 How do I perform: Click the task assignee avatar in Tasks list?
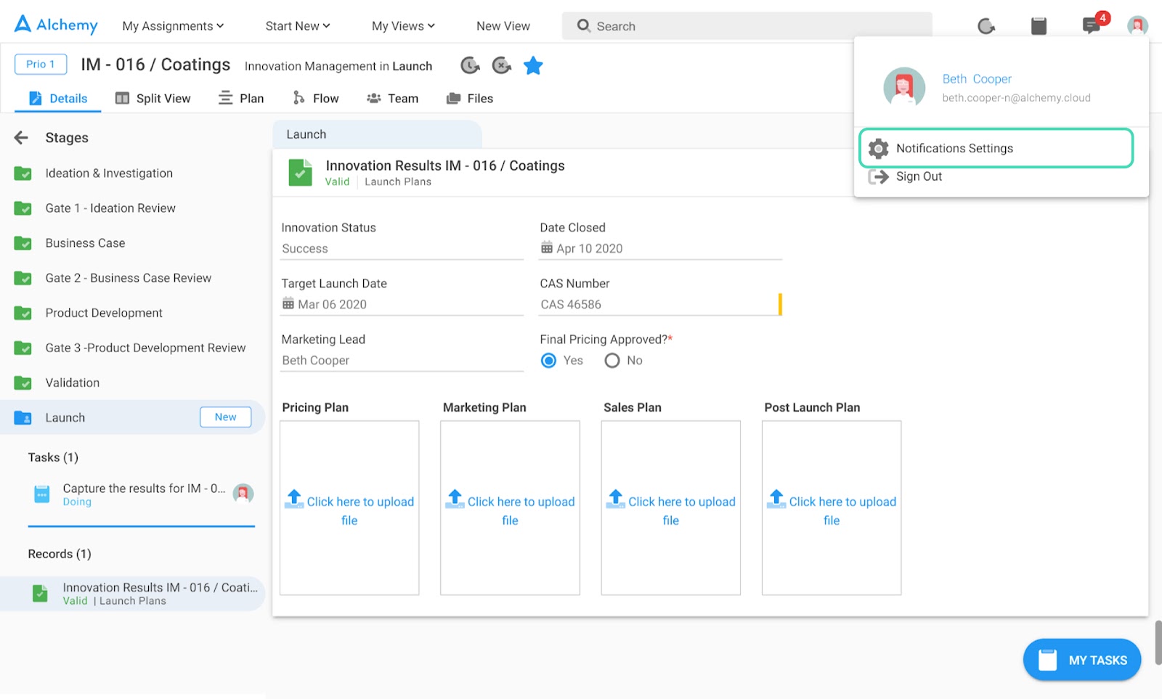(243, 494)
